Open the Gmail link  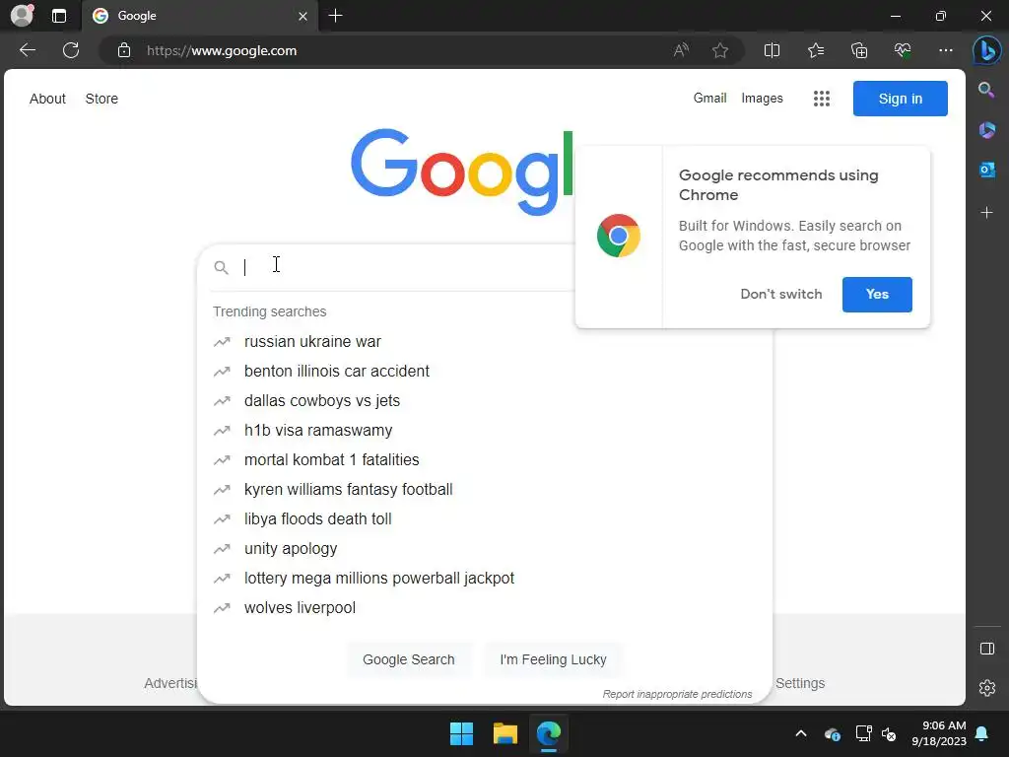tap(709, 98)
